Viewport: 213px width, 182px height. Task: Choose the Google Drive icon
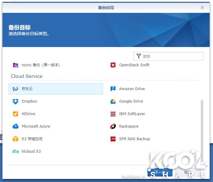pos(113,101)
